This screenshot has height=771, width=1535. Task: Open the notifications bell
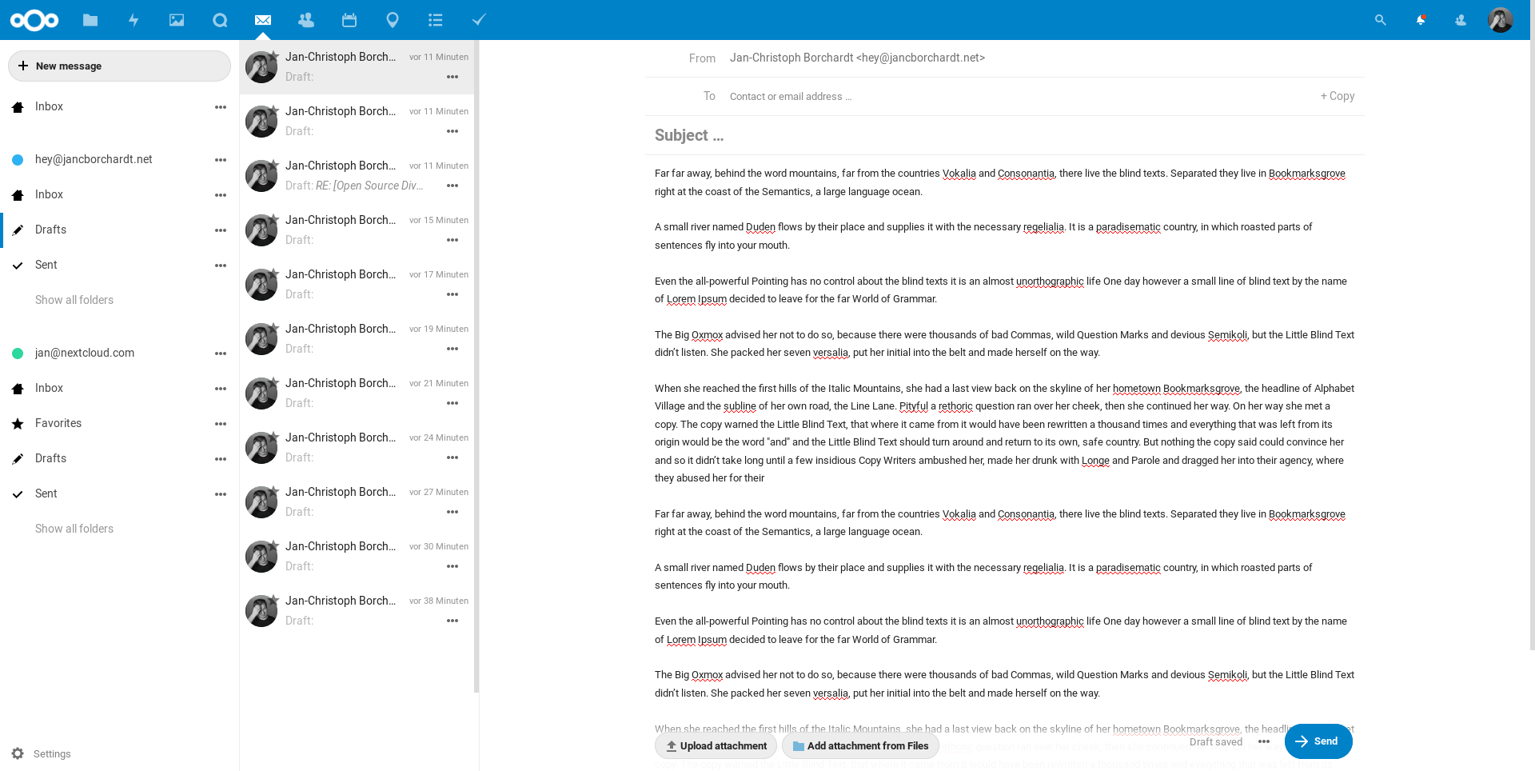(1421, 20)
